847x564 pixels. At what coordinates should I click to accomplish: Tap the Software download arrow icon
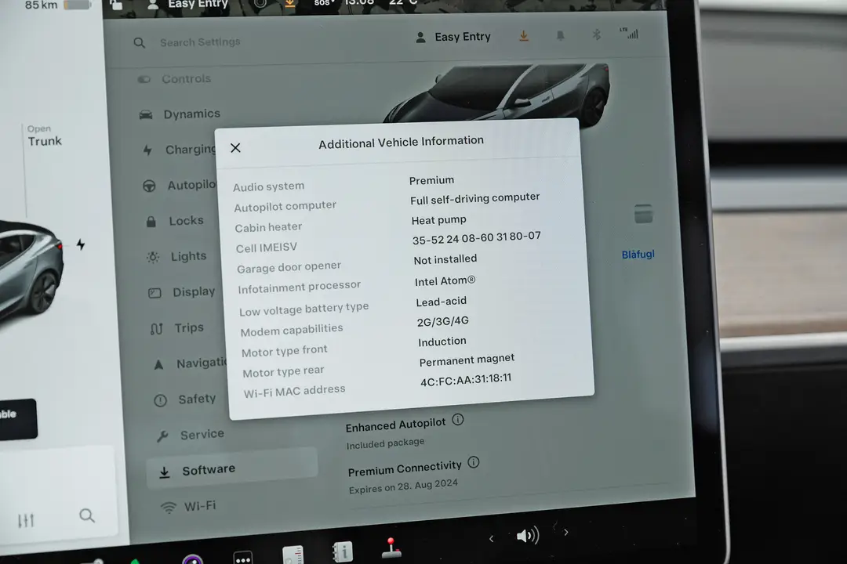164,472
